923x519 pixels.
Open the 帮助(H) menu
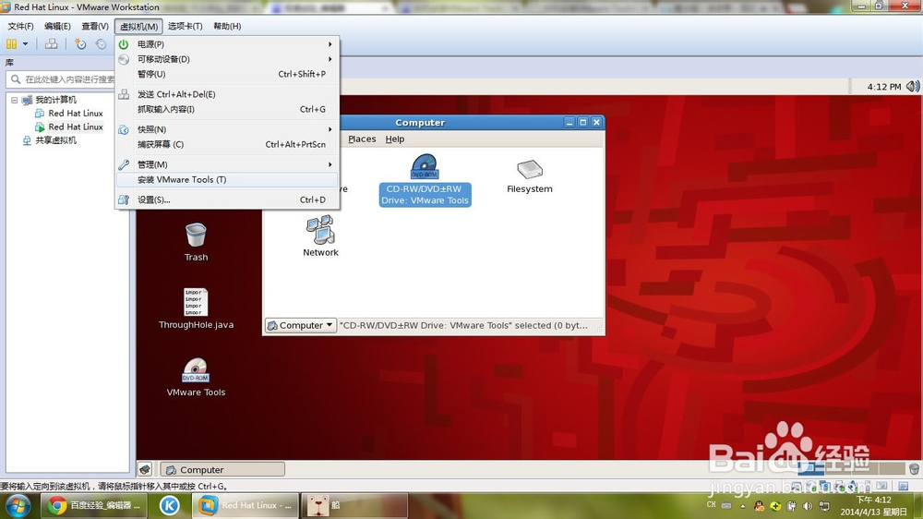(227, 26)
